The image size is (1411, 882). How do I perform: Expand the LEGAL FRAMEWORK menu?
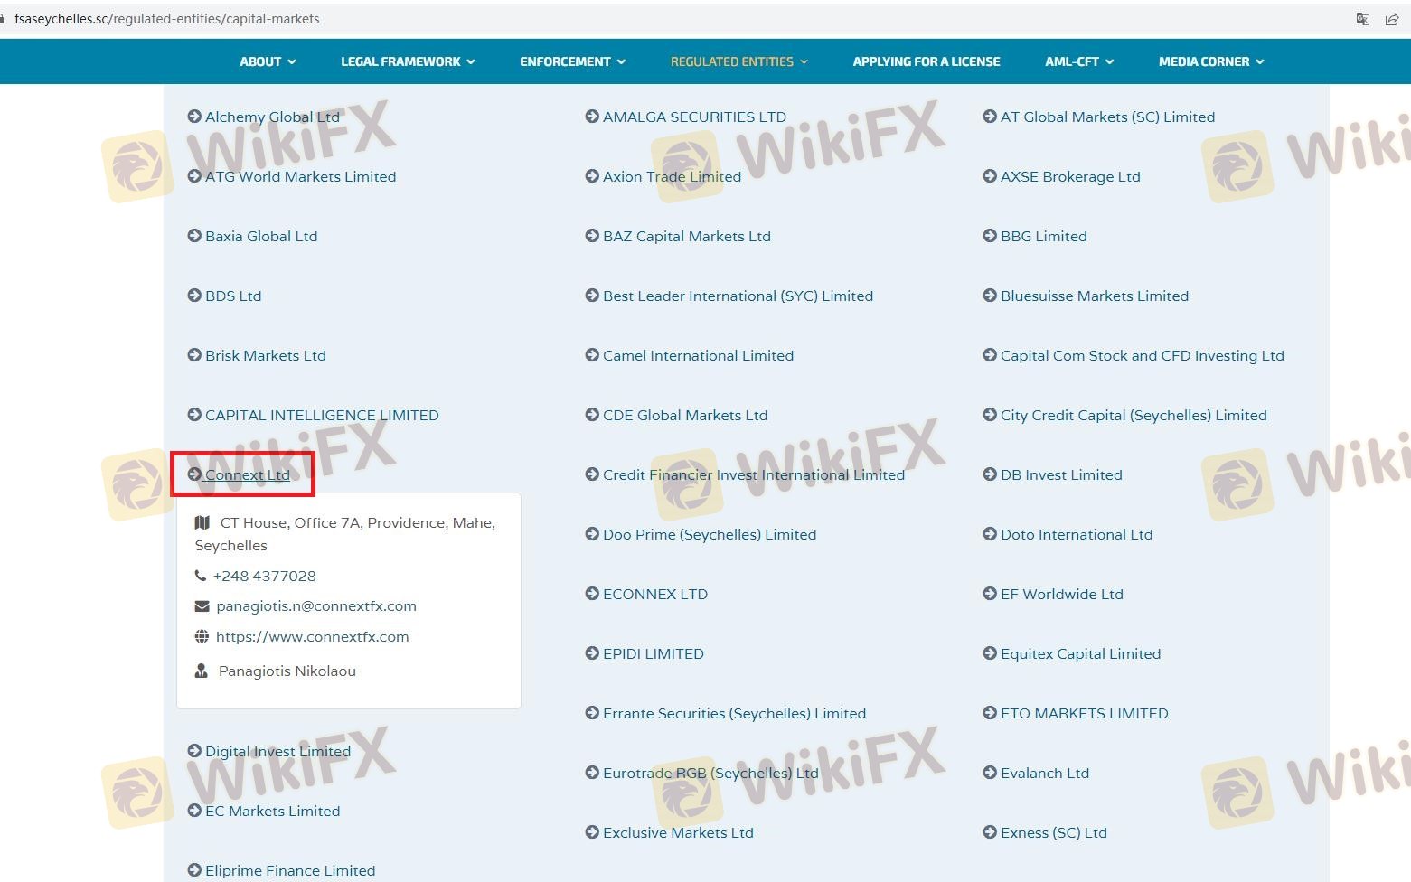[x=408, y=61]
